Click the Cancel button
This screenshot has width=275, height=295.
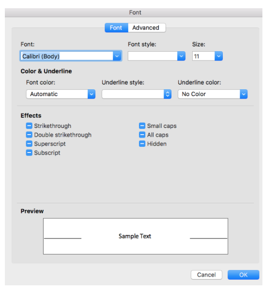[206, 275]
